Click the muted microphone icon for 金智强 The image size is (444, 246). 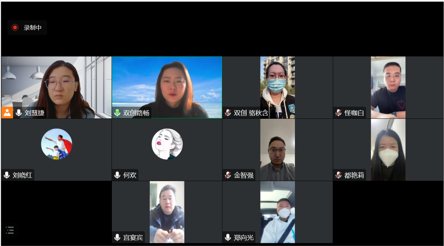[228, 175]
